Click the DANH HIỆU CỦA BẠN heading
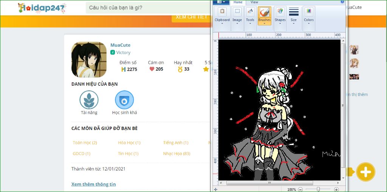 [94, 84]
